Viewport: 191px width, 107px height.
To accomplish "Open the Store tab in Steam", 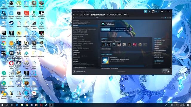I will click(84, 15).
